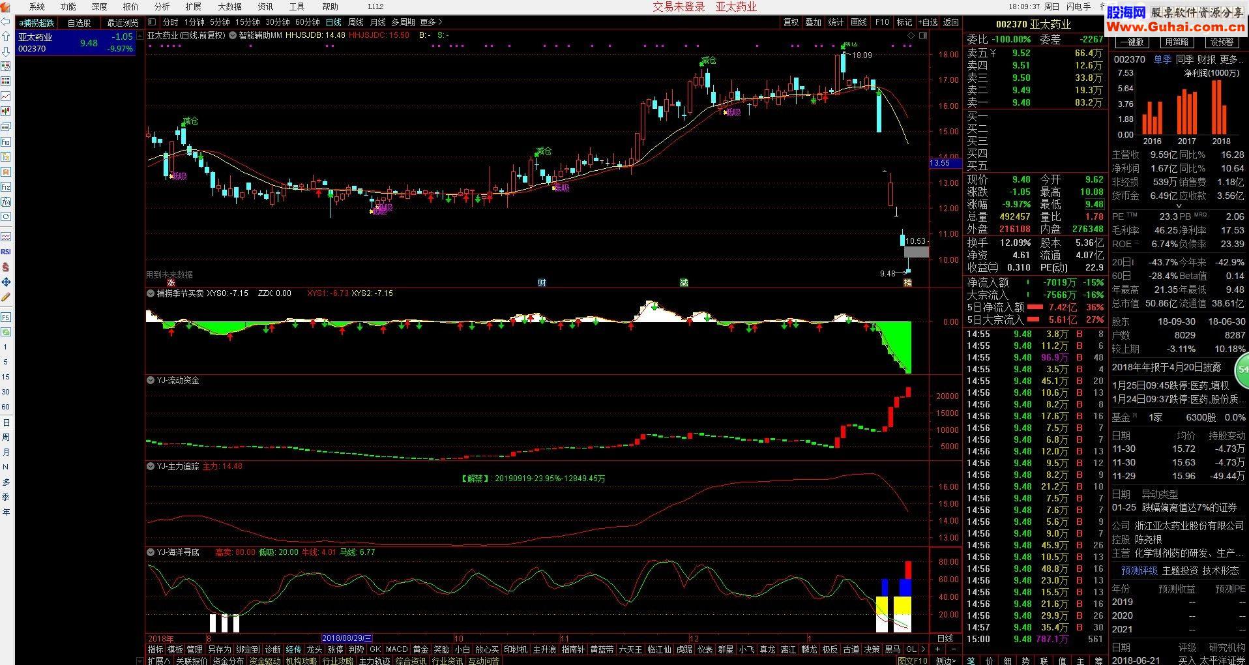This screenshot has width=1249, height=665.
Task: Open the line trend chart sidebar icon
Action: pos(6,96)
